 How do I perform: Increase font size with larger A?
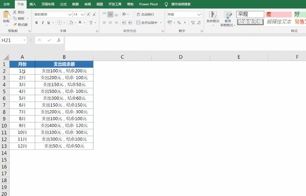88,15
